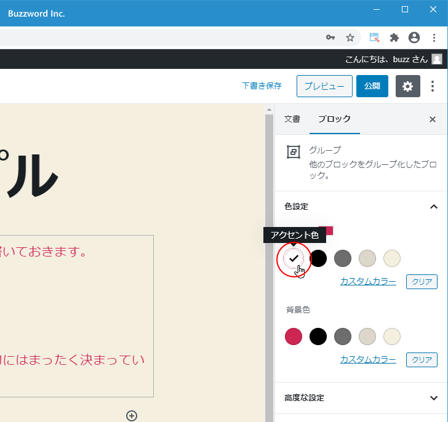Select the red background color swatch

[x=294, y=336]
